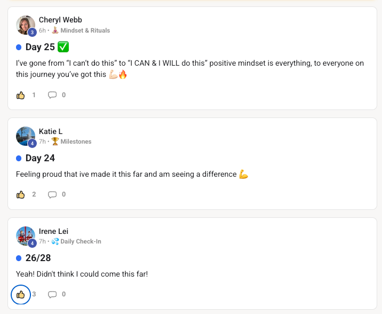Screen dimensions: 382x314
Task: Click the like count on Katie's post
Action: (34, 194)
